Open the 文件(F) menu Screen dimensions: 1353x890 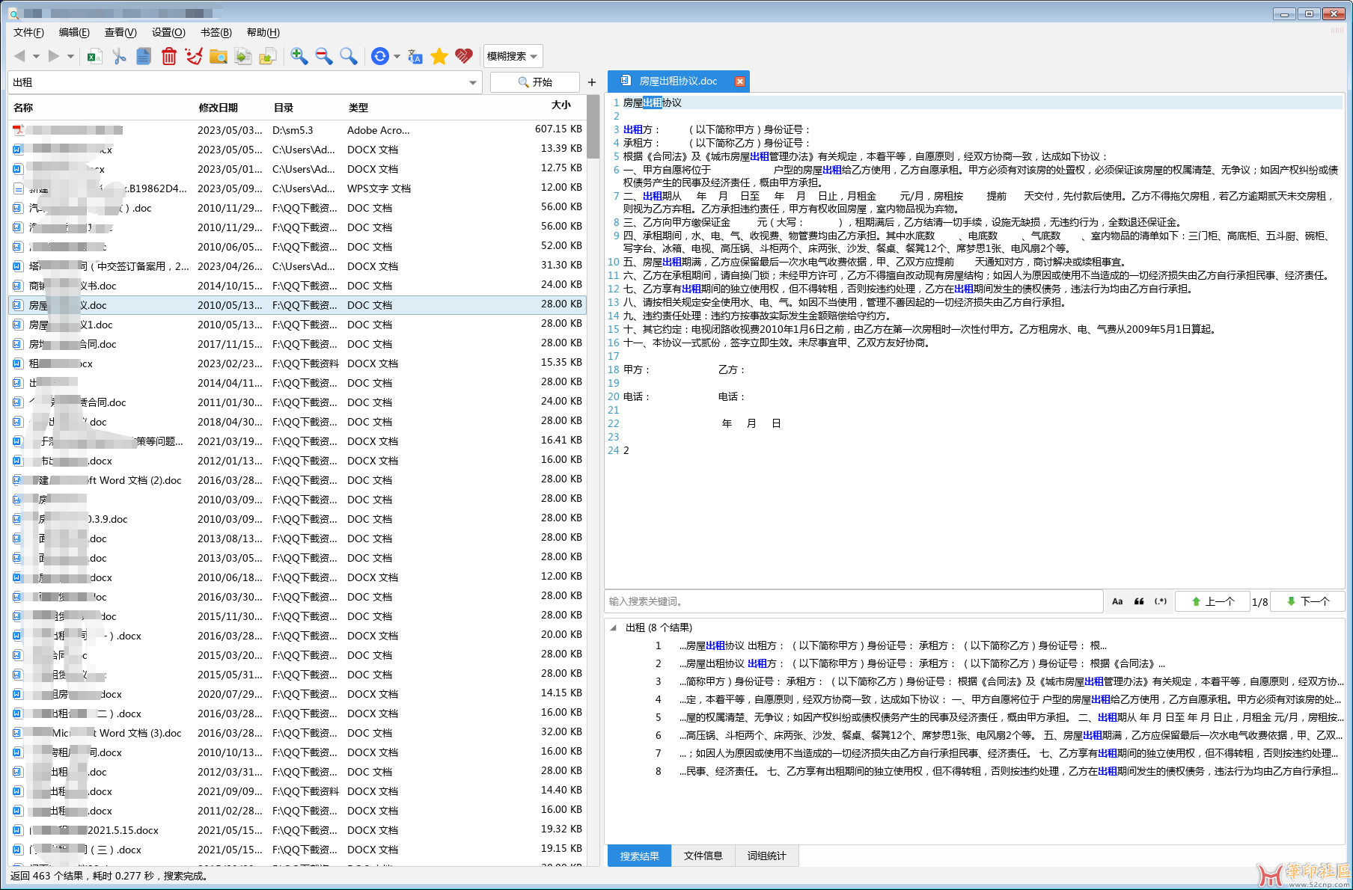(x=28, y=32)
